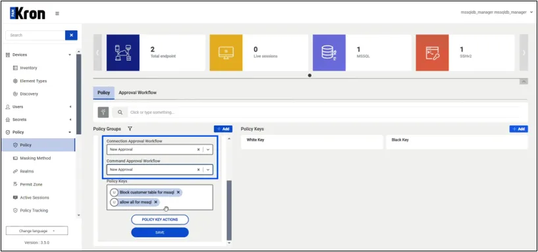Click the magnifier search icon in filter bar
Screen dimensions: 538x252
click(120, 112)
